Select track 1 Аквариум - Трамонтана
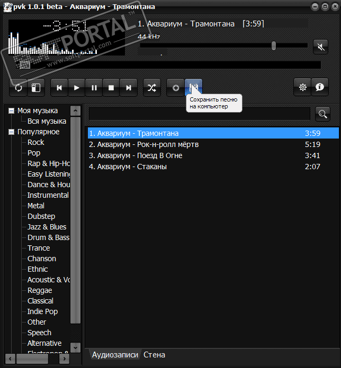The height and width of the screenshot is (368, 341). [x=213, y=133]
